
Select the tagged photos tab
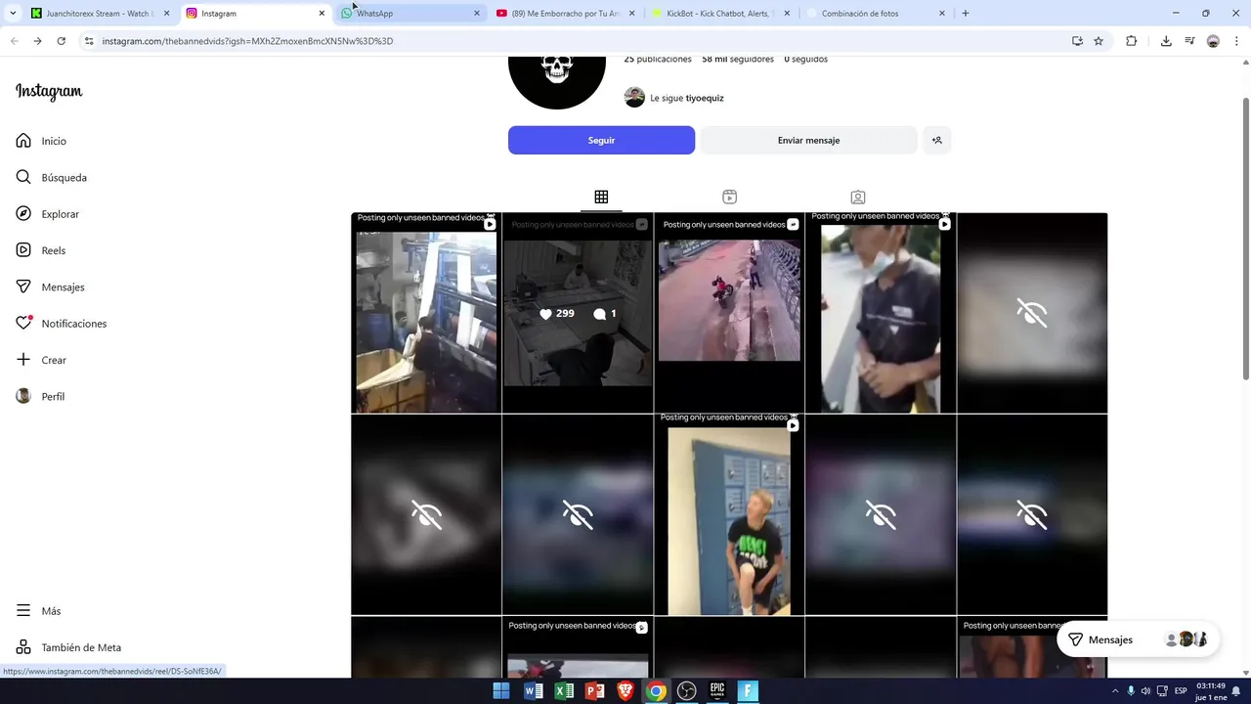tap(857, 197)
